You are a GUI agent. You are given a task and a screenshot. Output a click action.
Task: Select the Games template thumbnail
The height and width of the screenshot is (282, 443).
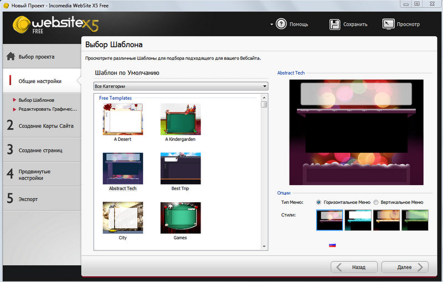181,218
